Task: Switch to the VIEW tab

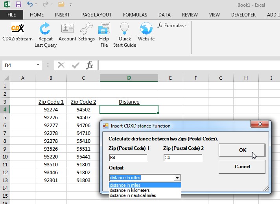Action: [x=214, y=15]
